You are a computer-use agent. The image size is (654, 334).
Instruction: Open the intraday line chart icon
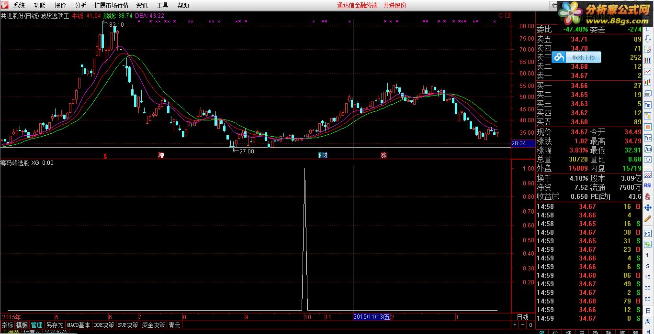pos(648,71)
